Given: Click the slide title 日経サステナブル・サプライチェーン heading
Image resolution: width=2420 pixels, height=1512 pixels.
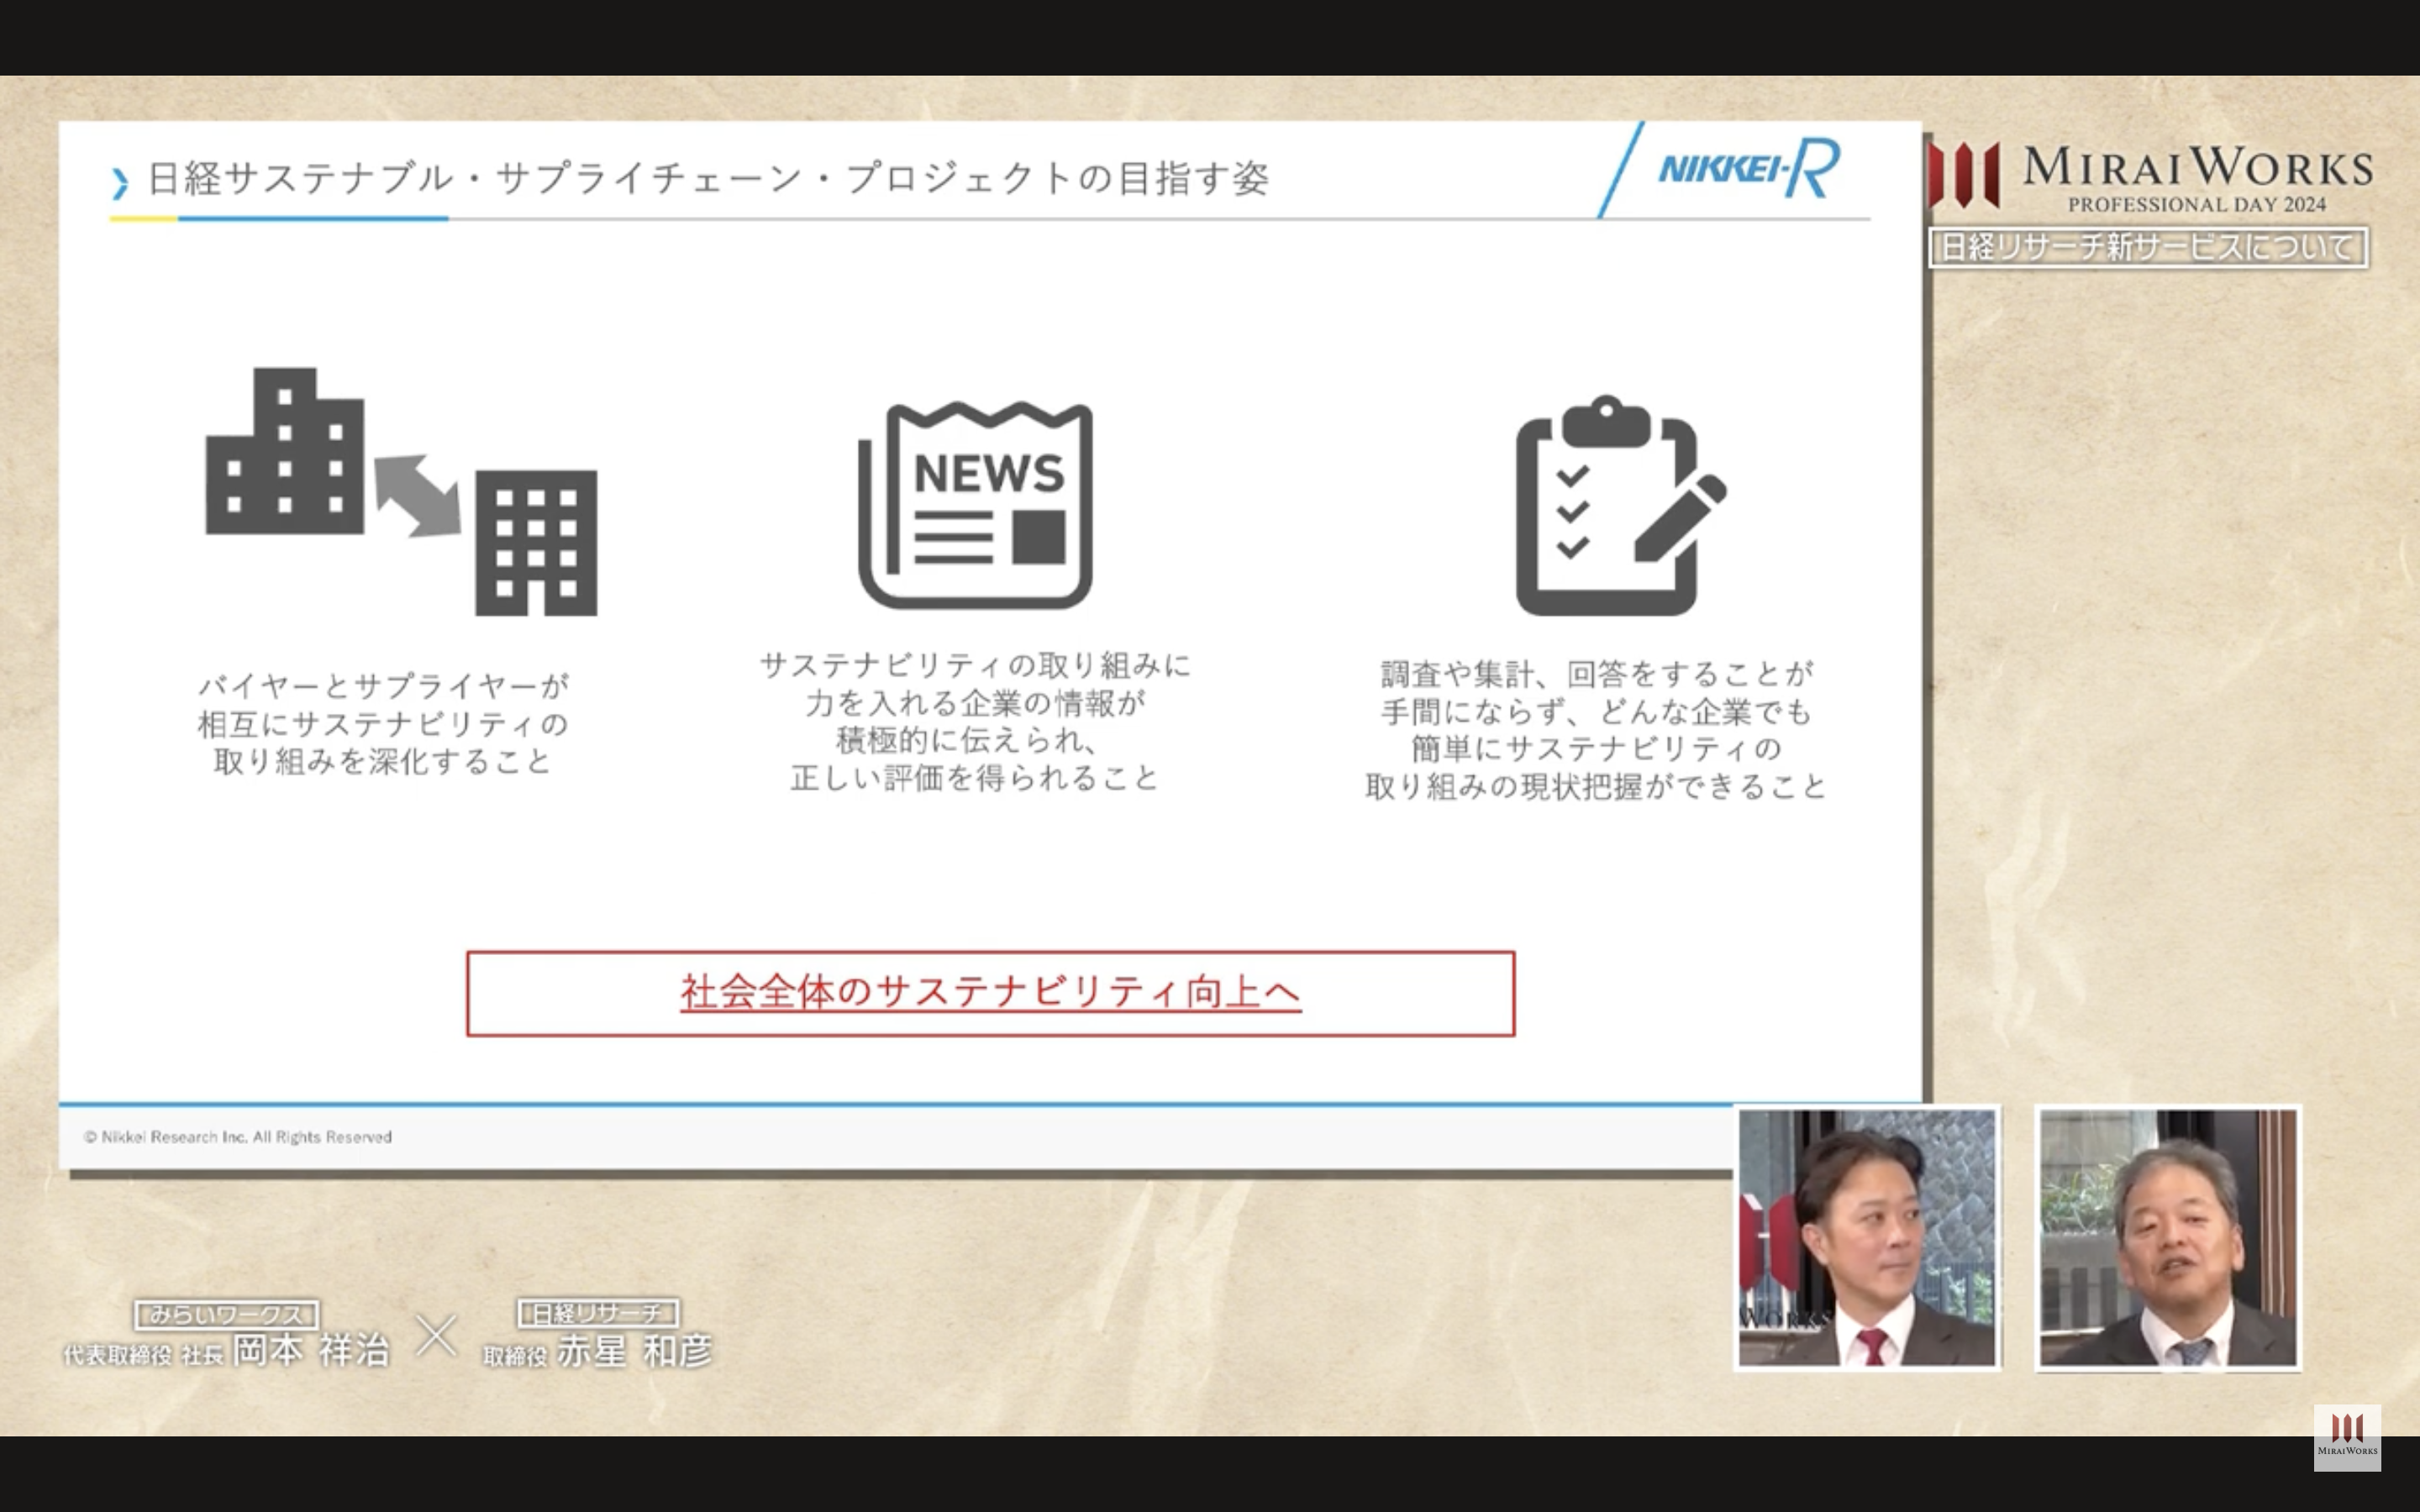Looking at the screenshot, I should [x=708, y=179].
